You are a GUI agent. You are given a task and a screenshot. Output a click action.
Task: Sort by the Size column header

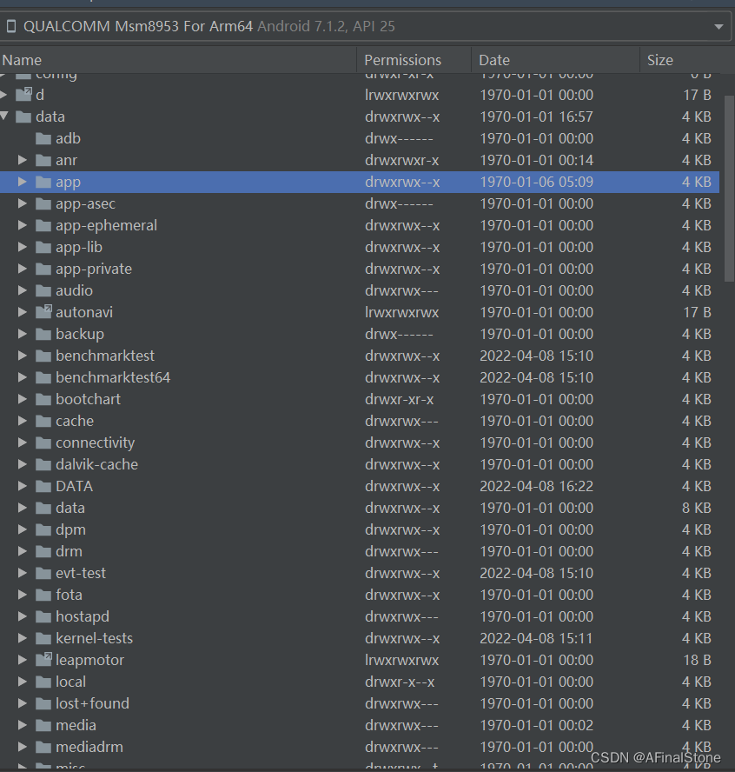point(659,60)
